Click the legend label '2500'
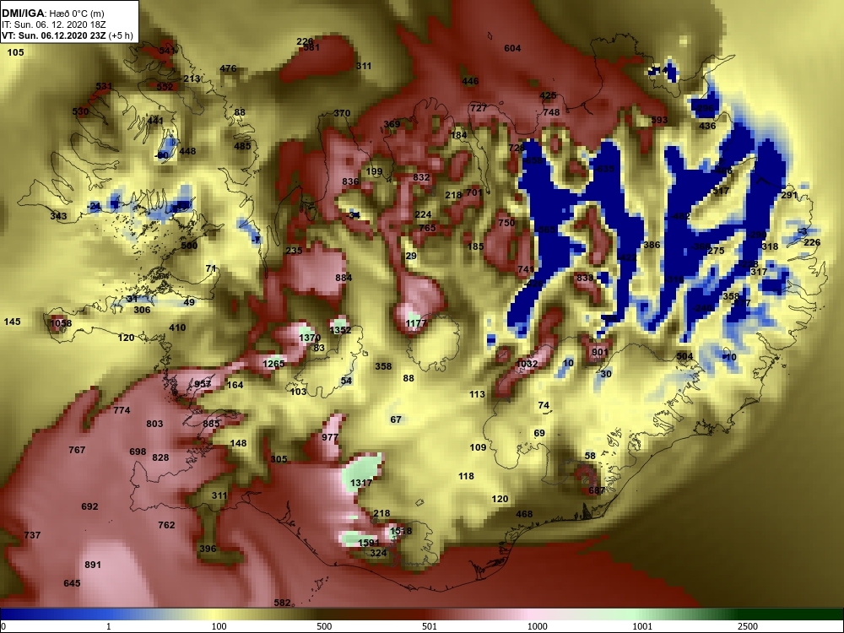844x633 pixels. pyautogui.click(x=747, y=626)
